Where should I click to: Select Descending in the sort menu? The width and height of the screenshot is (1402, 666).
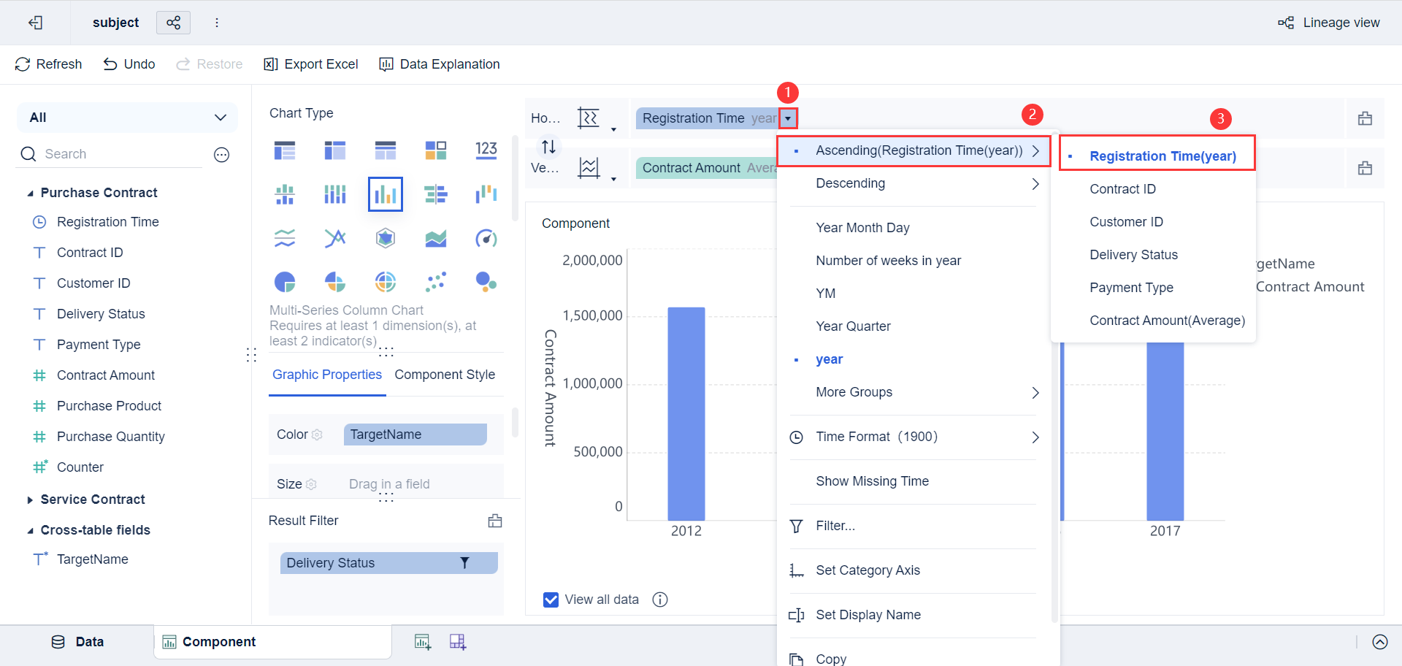[851, 183]
